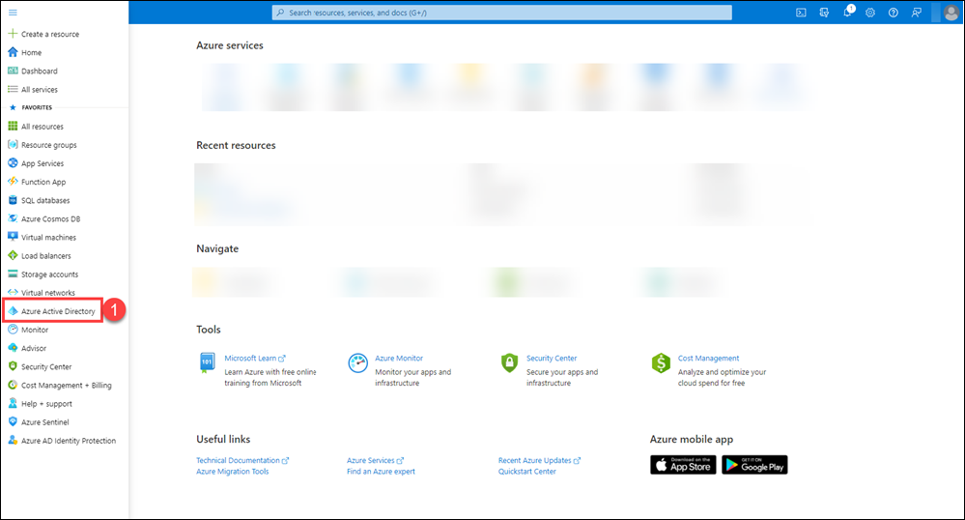Collapse the sidebar with hamburger menu
Viewport: 965px width, 520px height.
coord(13,12)
